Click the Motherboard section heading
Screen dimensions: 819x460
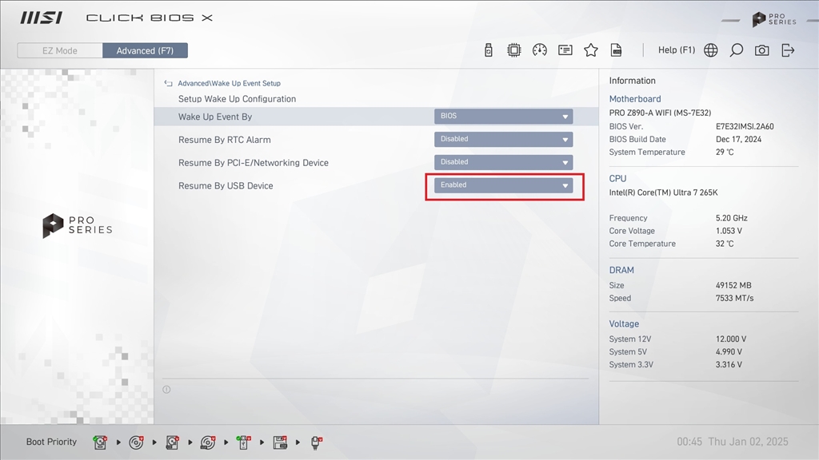[x=635, y=99]
